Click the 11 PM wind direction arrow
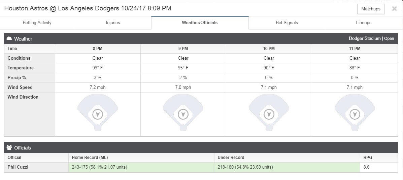 tap(355, 114)
